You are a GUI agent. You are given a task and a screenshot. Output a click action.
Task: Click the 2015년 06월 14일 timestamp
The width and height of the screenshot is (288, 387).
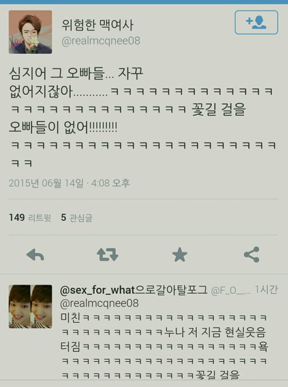[x=69, y=183]
